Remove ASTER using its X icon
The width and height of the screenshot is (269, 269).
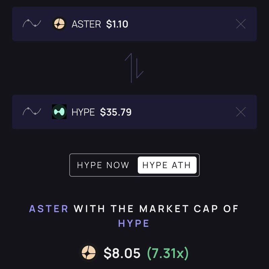(241, 24)
